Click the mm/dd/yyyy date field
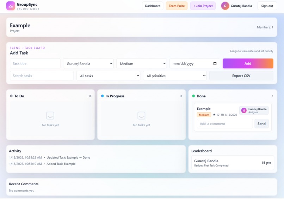Viewport: 284px width, 199px height. [x=195, y=64]
